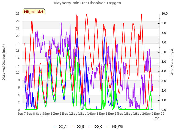
Task: Click the Dissolved Oxygen (mg/l) axis label
Action: pos(4,62)
